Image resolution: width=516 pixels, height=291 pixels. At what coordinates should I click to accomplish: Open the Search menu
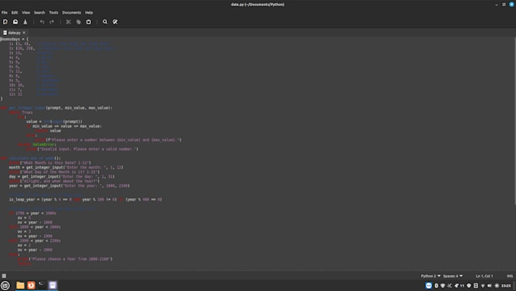coord(39,12)
